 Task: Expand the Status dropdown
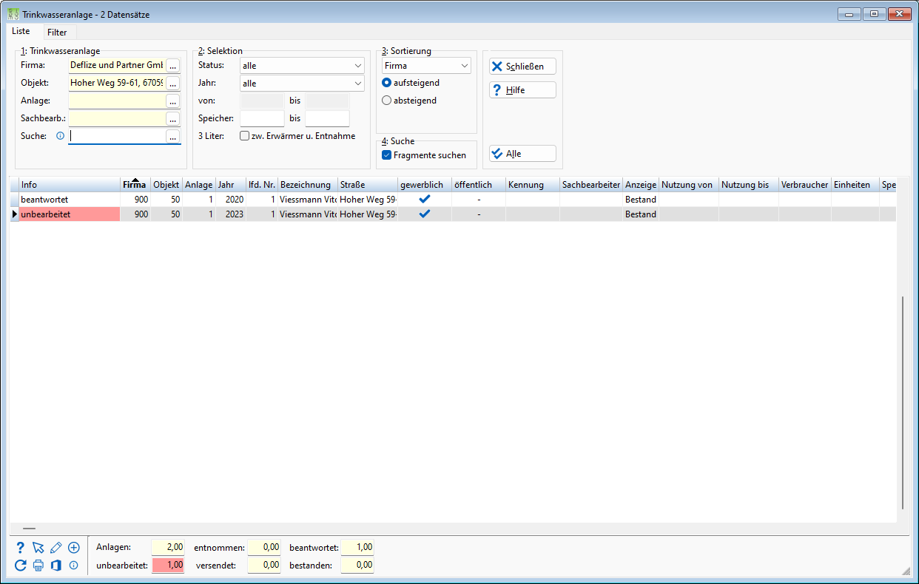(x=302, y=66)
